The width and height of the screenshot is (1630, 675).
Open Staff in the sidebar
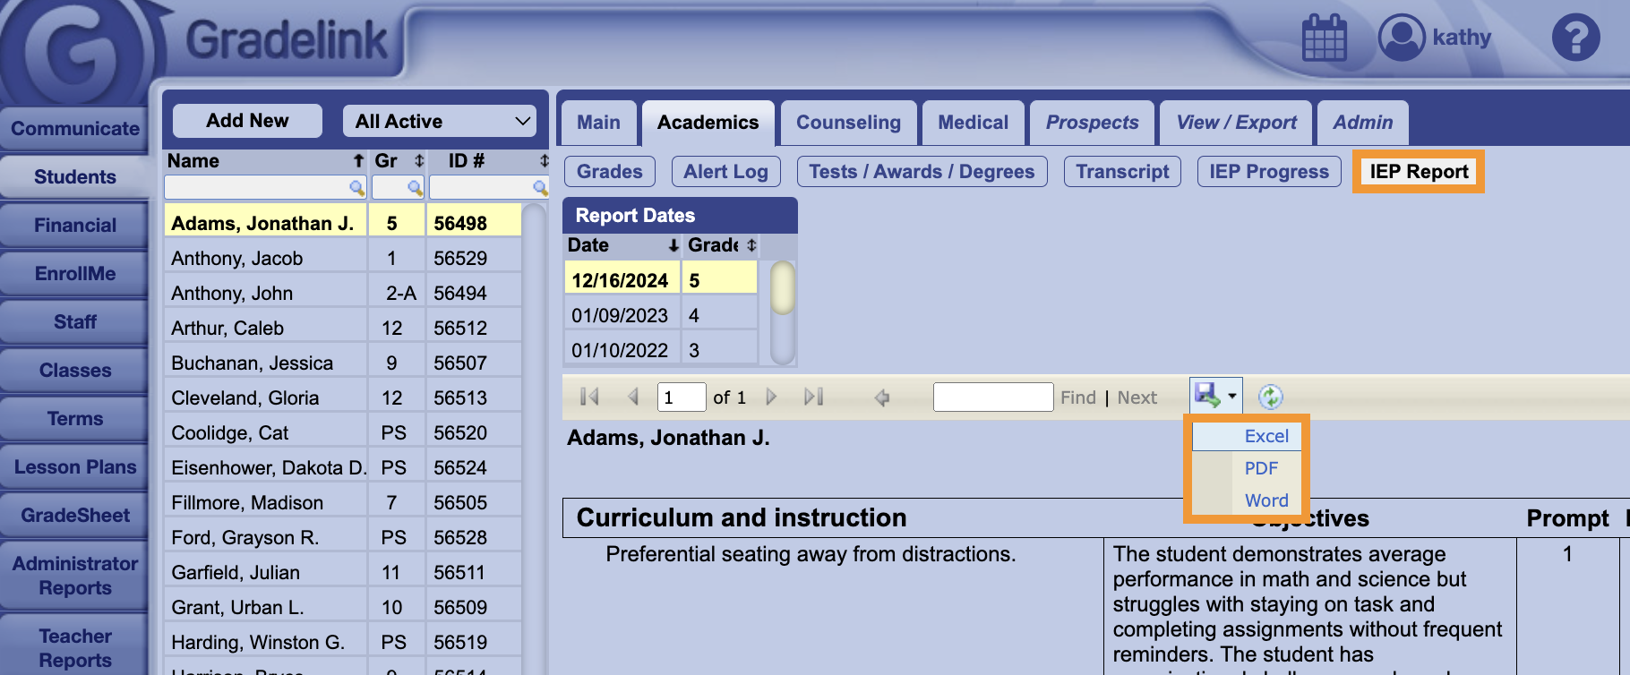pyautogui.click(x=74, y=322)
